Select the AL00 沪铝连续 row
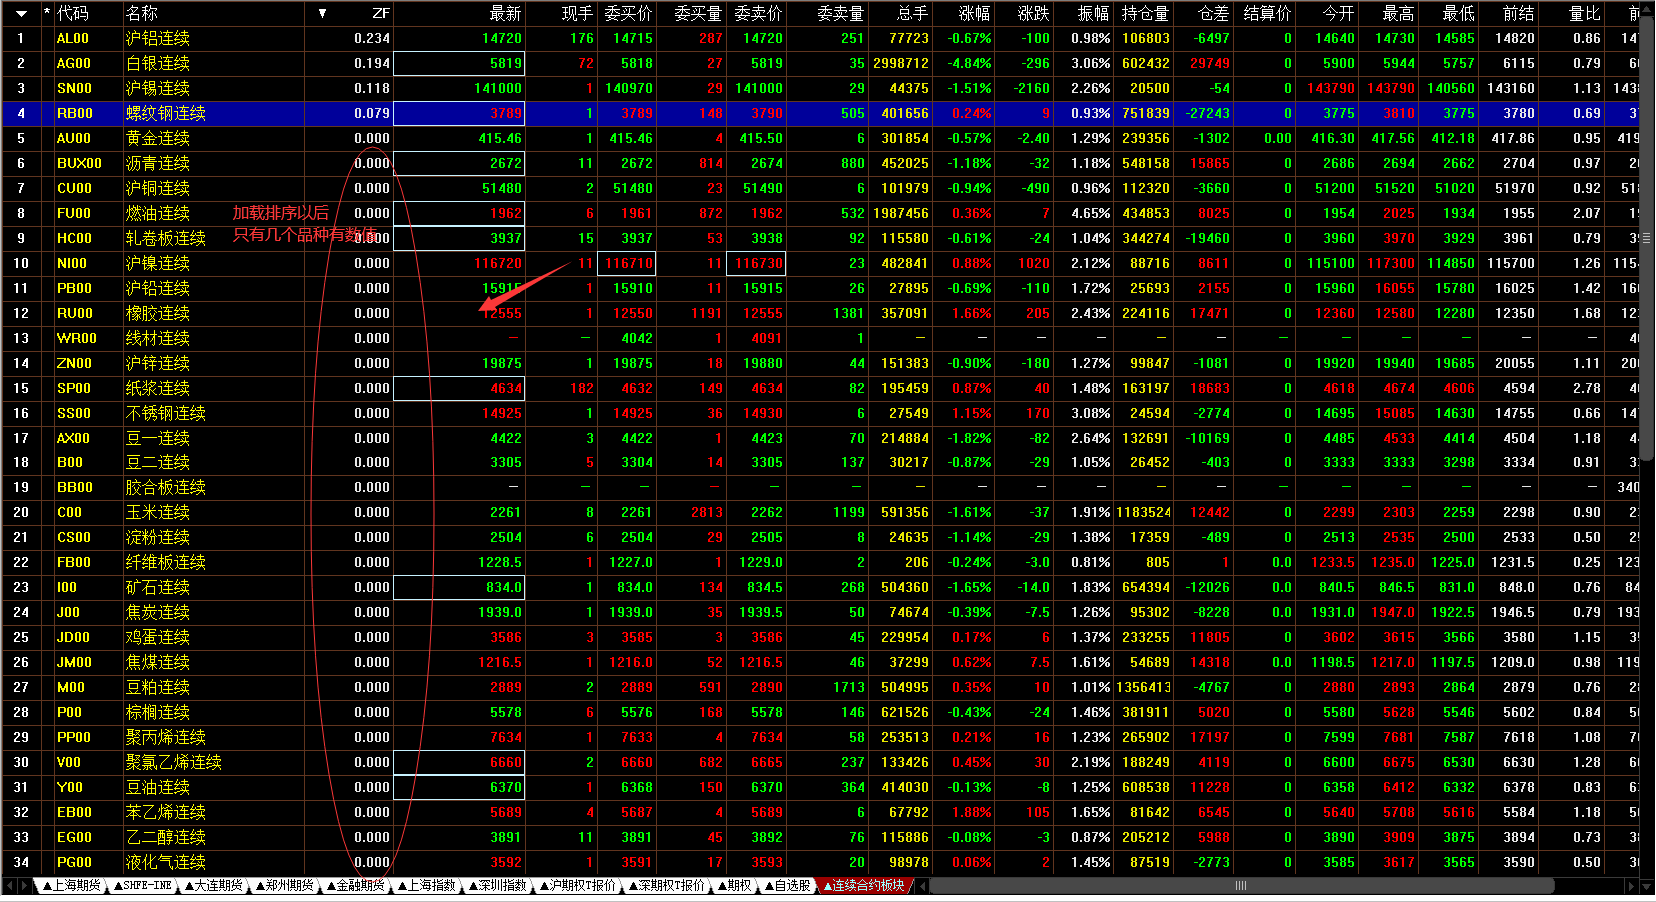The height and width of the screenshot is (902, 1656). 821,38
